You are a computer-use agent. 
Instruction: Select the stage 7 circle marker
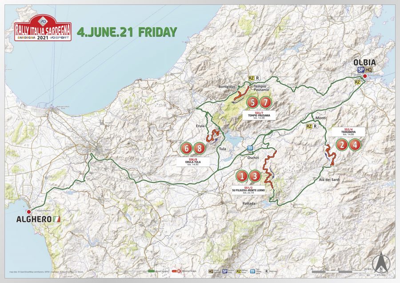(265, 103)
